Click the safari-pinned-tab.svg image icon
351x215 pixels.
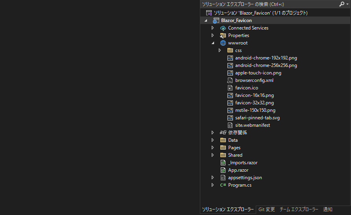230,118
